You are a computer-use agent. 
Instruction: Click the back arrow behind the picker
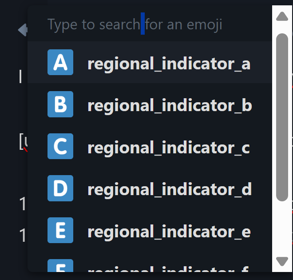click(x=22, y=30)
